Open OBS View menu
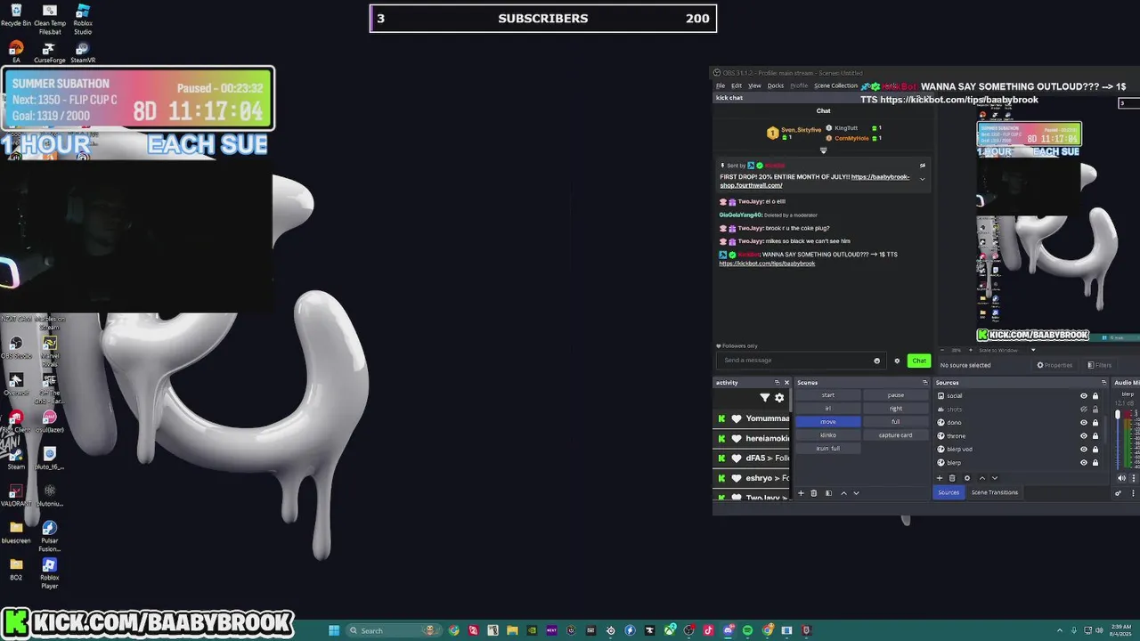Screen dimensions: 1140x641 click(x=755, y=85)
